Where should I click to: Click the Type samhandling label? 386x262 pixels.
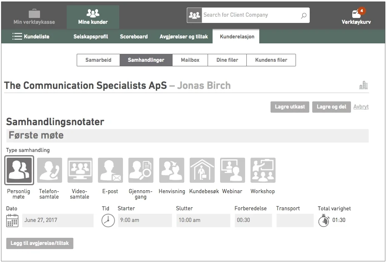[x=28, y=150]
